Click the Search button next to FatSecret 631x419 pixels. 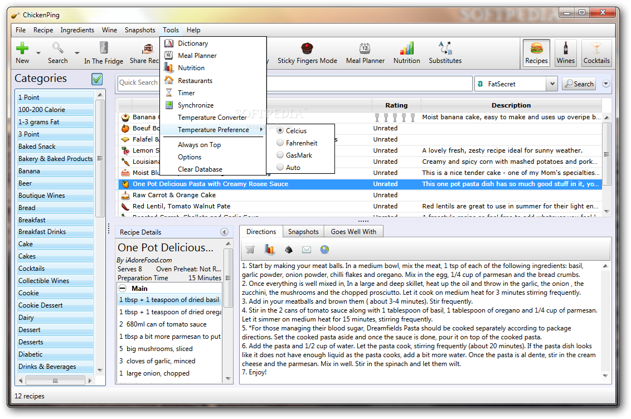(x=579, y=84)
